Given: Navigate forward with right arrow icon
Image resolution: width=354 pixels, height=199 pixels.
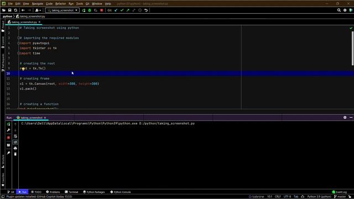Looking at the screenshot, I should click(29, 10).
